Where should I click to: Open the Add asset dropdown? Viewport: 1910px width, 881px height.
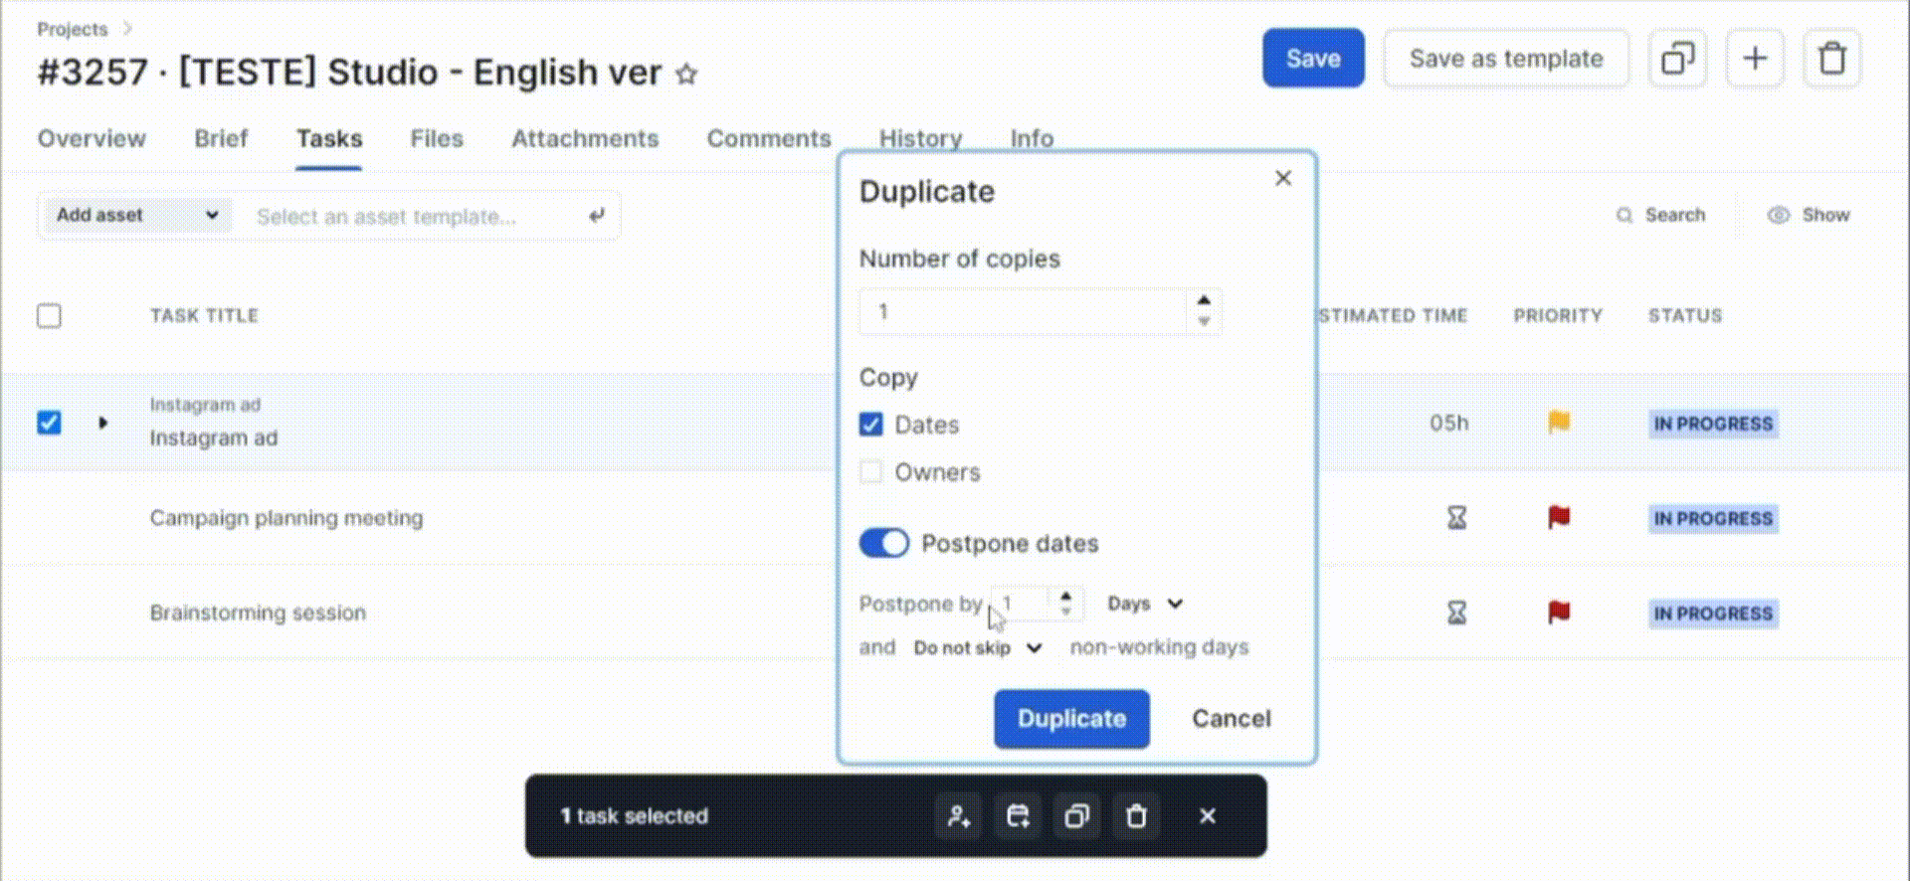pos(136,215)
